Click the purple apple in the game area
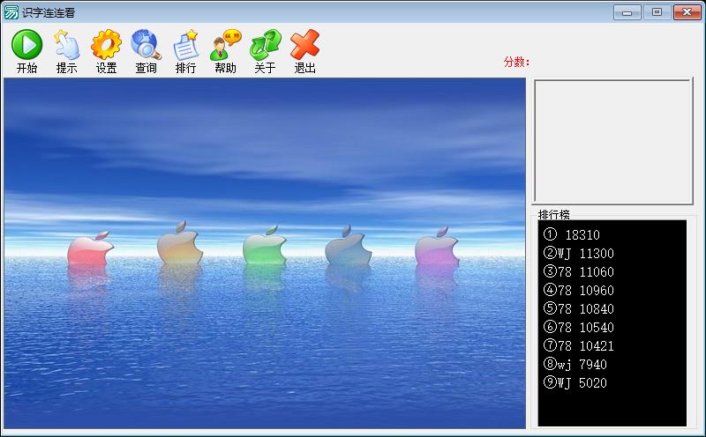Viewport: 706px width, 437px height. 436,247
